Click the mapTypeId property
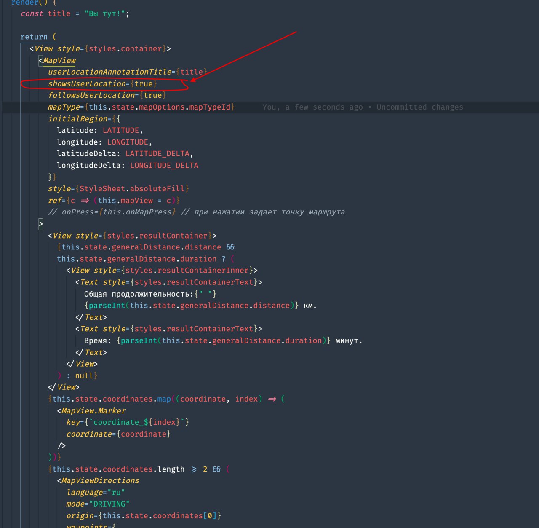Viewport: 539px width, 528px height. pyautogui.click(x=210, y=107)
